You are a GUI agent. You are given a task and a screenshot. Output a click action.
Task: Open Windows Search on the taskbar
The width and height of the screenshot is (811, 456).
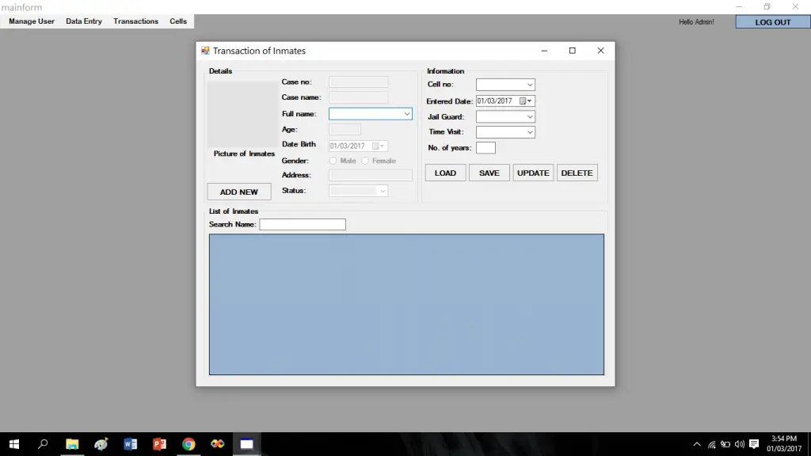pyautogui.click(x=43, y=443)
